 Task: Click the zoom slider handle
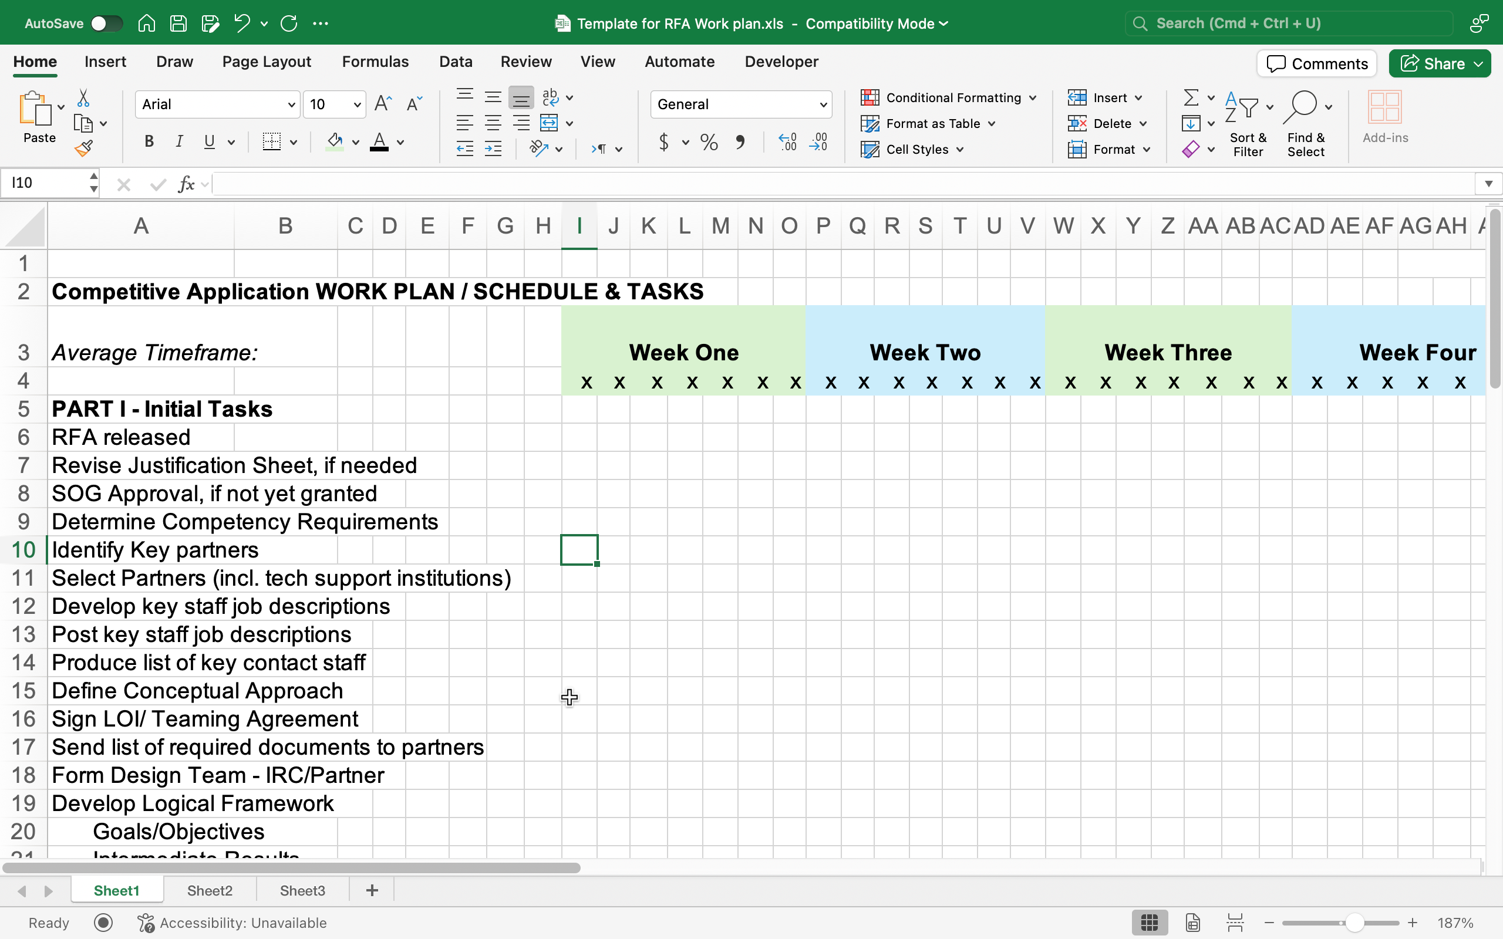pos(1354,923)
